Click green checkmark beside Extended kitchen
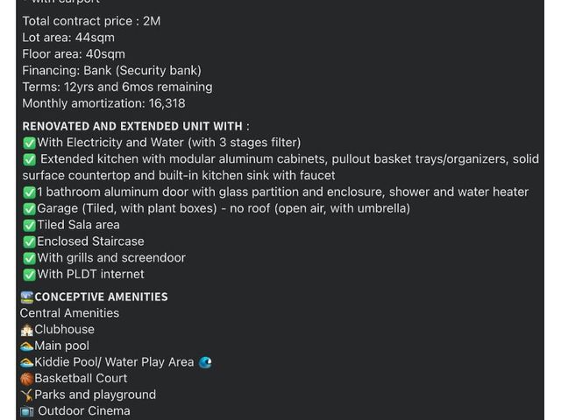This screenshot has width=561, height=420. point(29,159)
